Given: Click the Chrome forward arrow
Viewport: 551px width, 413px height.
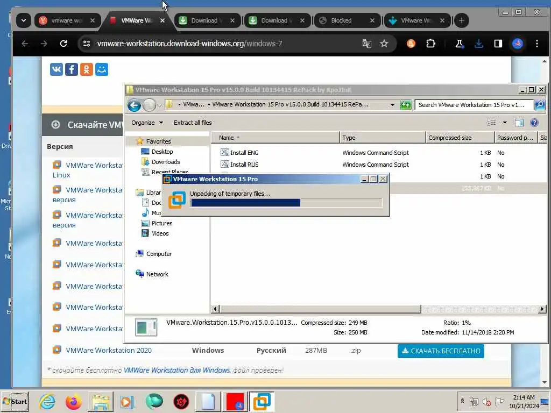Looking at the screenshot, I should pos(44,44).
